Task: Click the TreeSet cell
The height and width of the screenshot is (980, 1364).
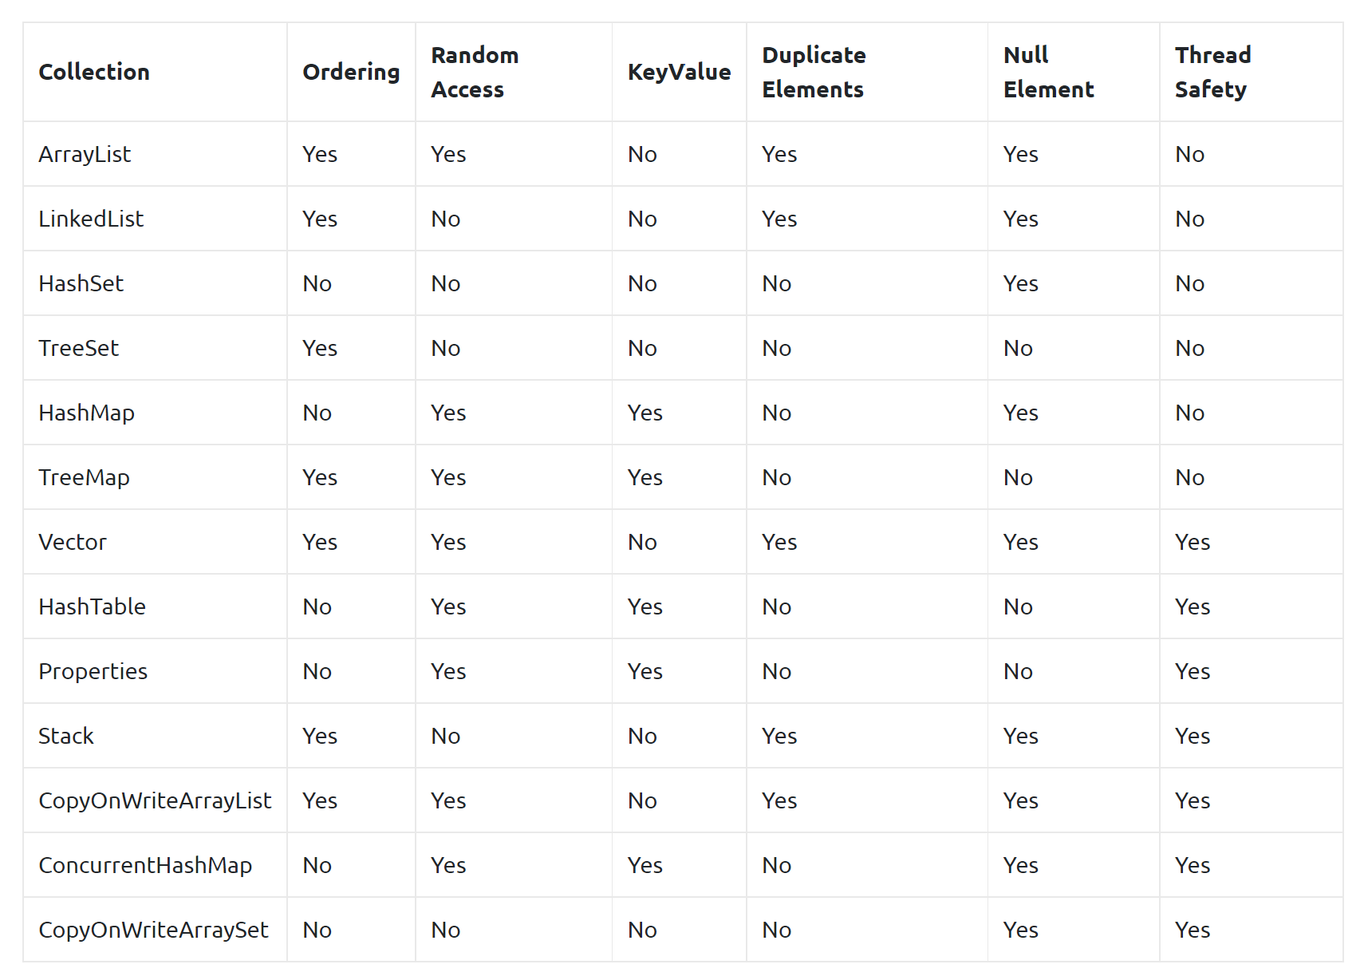Action: (x=78, y=348)
